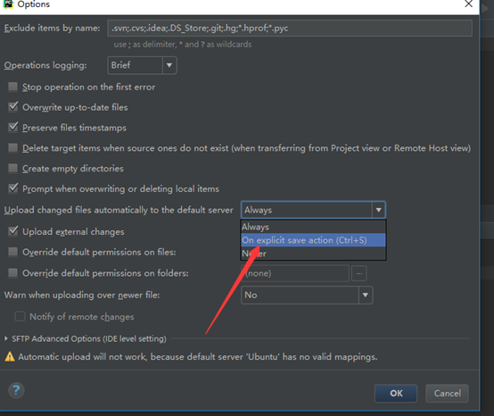
Task: Choose Always from the dropdown list
Action: pos(313,227)
